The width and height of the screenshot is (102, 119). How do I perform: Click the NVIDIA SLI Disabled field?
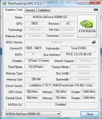click(x=61, y=104)
